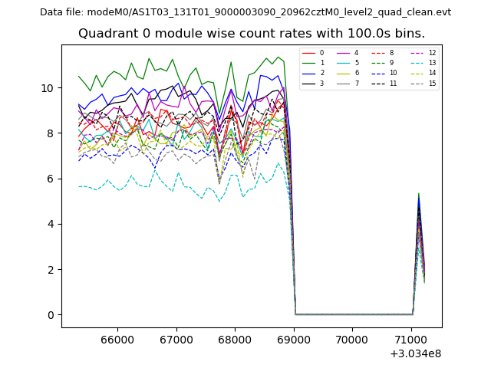Click the 10 y-axis tick label
The image size is (491, 368).
(48, 88)
